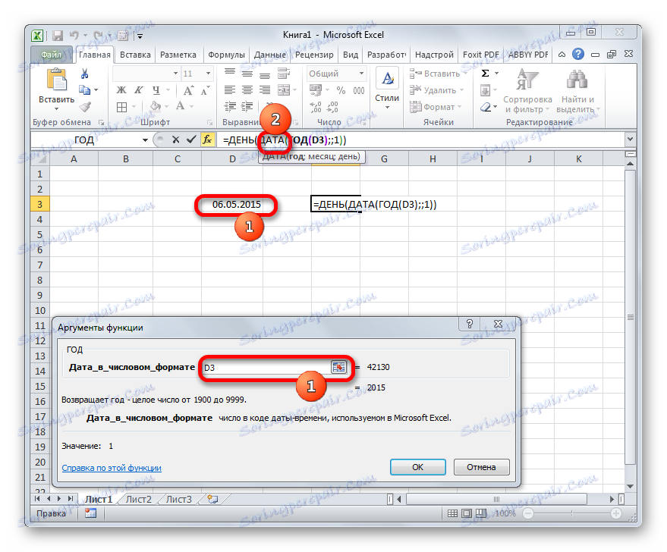The image size is (667, 552).
Task: Click the eraser (clear) icon in Редактирование
Action: [x=485, y=107]
